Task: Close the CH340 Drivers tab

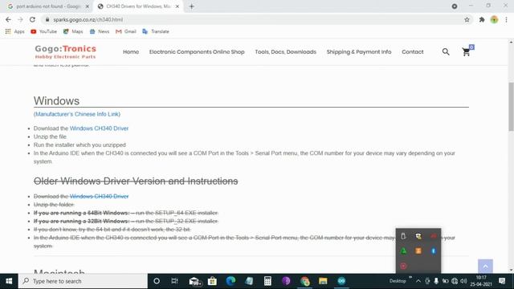Action: tap(177, 6)
